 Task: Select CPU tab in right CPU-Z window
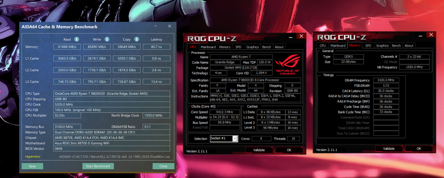coord(323,46)
